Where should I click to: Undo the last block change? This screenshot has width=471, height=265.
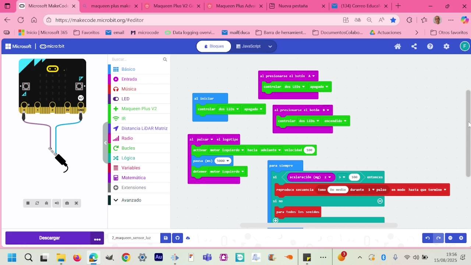pyautogui.click(x=428, y=238)
